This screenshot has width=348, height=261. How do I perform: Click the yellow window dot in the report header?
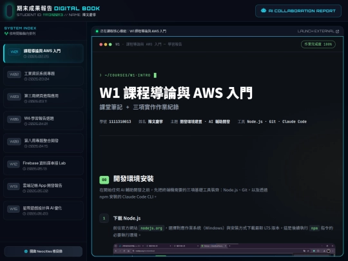pyautogui.click(x=106, y=44)
